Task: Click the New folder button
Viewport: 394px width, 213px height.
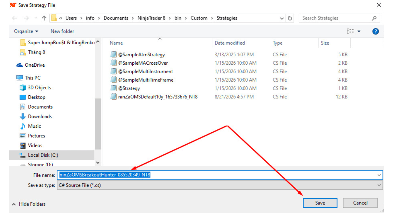Action: [x=62, y=31]
